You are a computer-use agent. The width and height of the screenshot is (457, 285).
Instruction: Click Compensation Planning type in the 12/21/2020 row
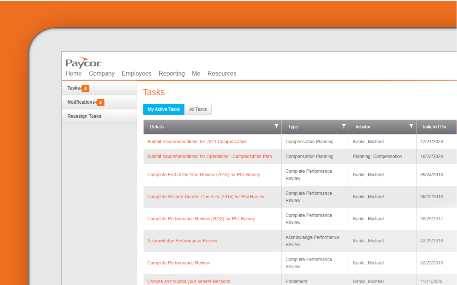point(309,142)
